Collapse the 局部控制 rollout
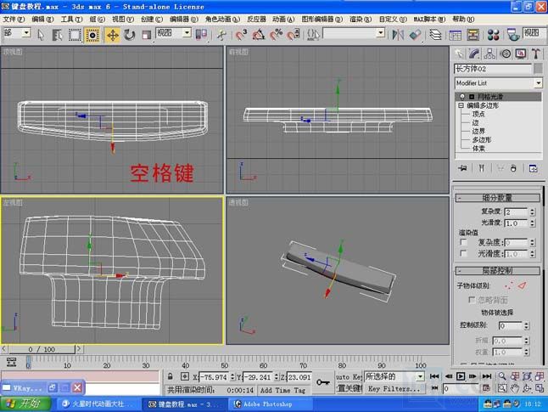 [497, 271]
